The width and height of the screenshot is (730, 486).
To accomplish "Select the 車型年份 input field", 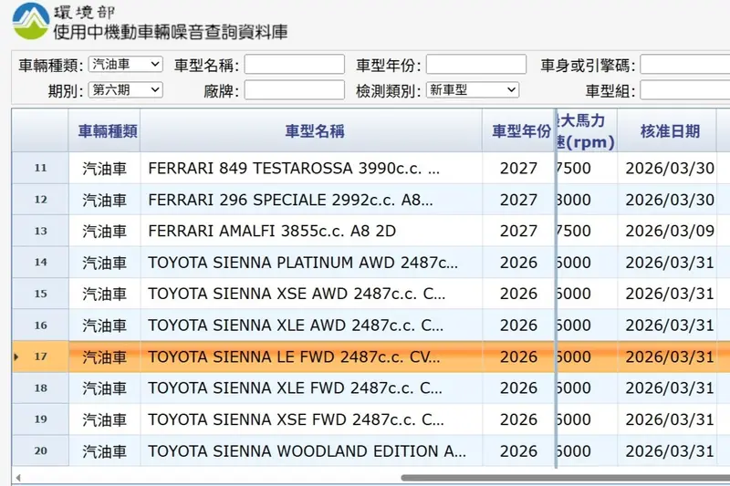I will [475, 65].
